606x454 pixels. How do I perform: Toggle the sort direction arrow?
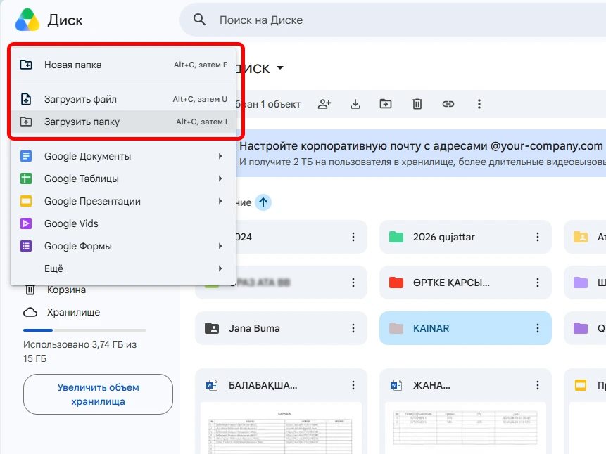[263, 202]
